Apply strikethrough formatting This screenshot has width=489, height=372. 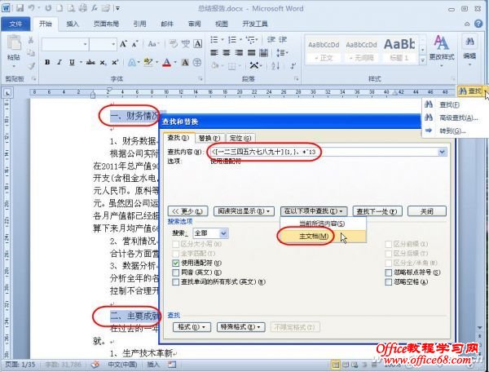coord(90,63)
